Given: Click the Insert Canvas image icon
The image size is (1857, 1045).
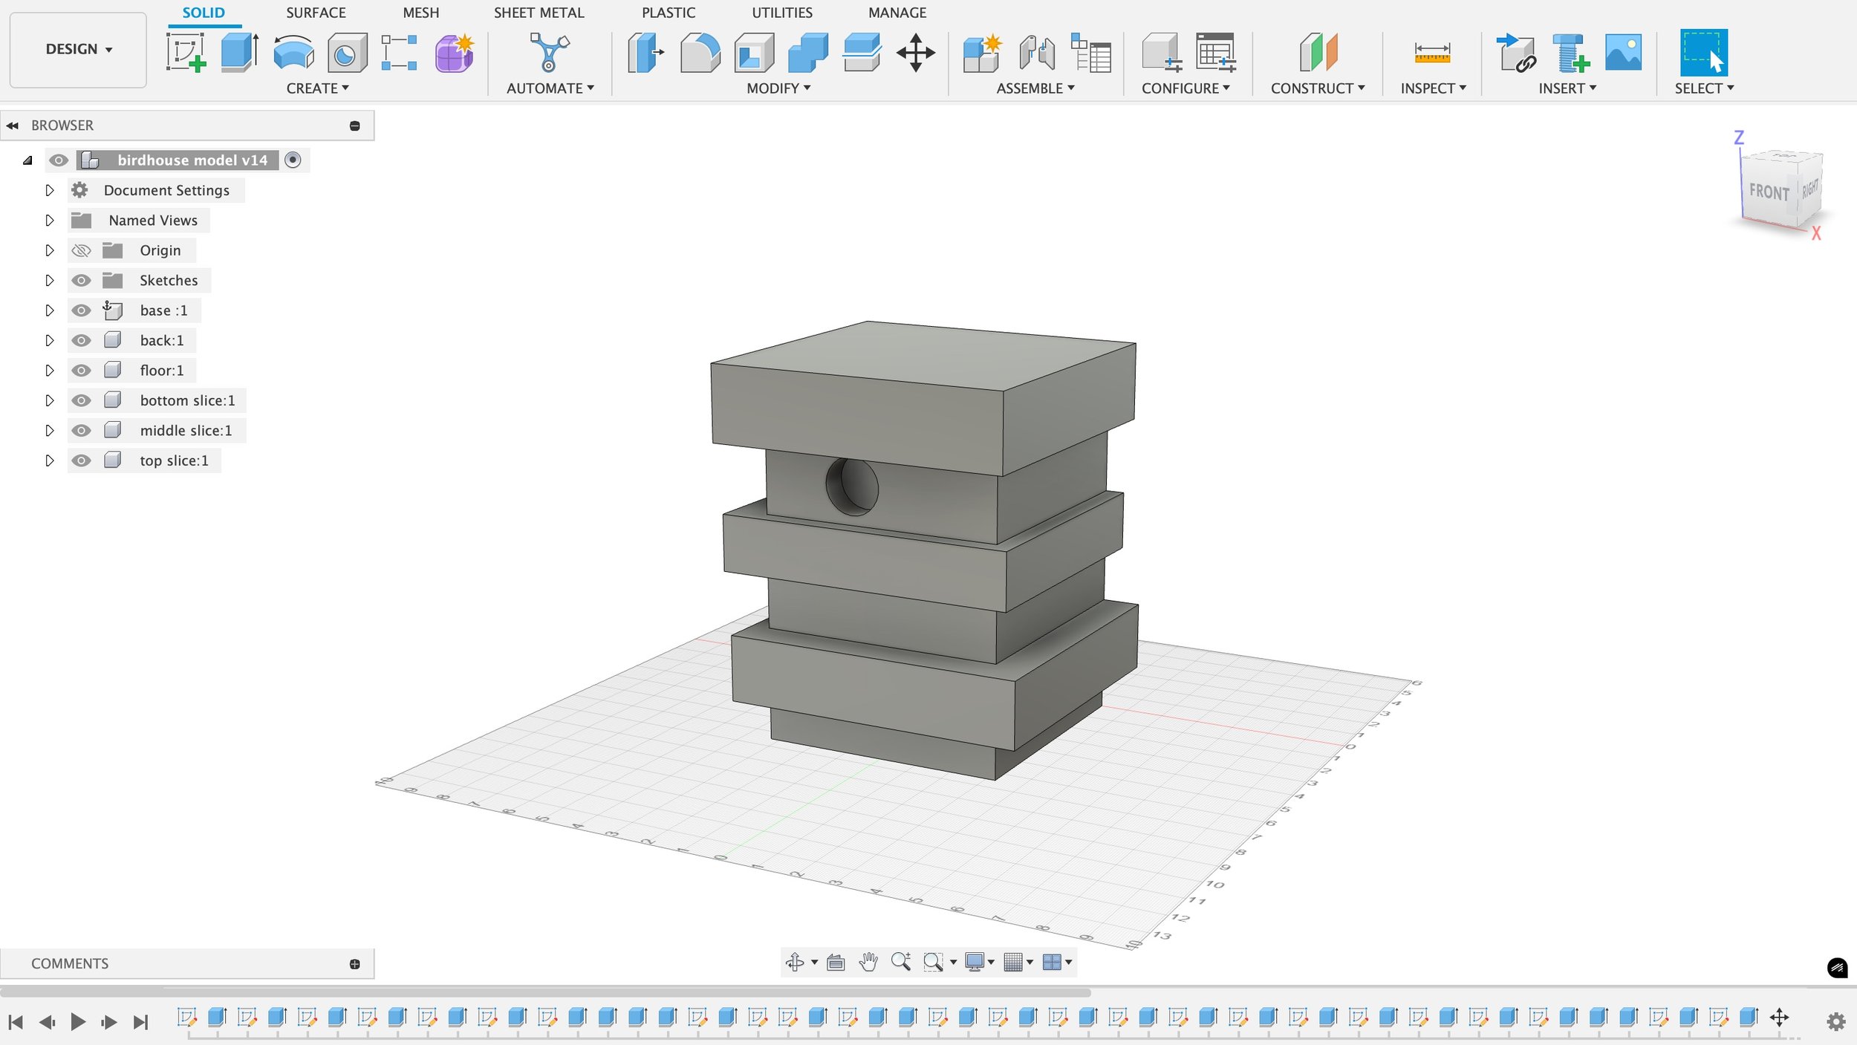Looking at the screenshot, I should tap(1623, 53).
